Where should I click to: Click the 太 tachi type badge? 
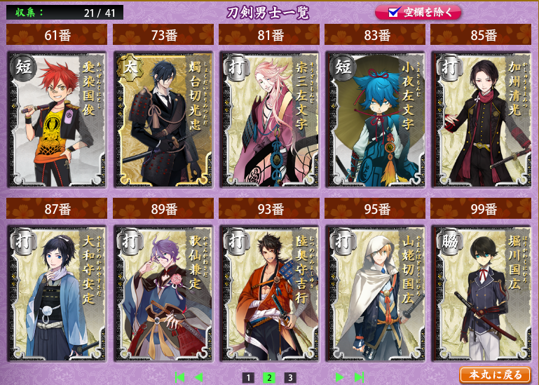tap(130, 67)
